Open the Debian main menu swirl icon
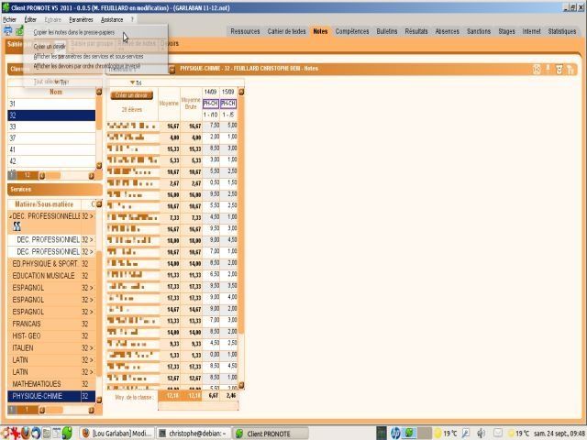Image resolution: width=587 pixels, height=440 pixels. [x=5, y=434]
